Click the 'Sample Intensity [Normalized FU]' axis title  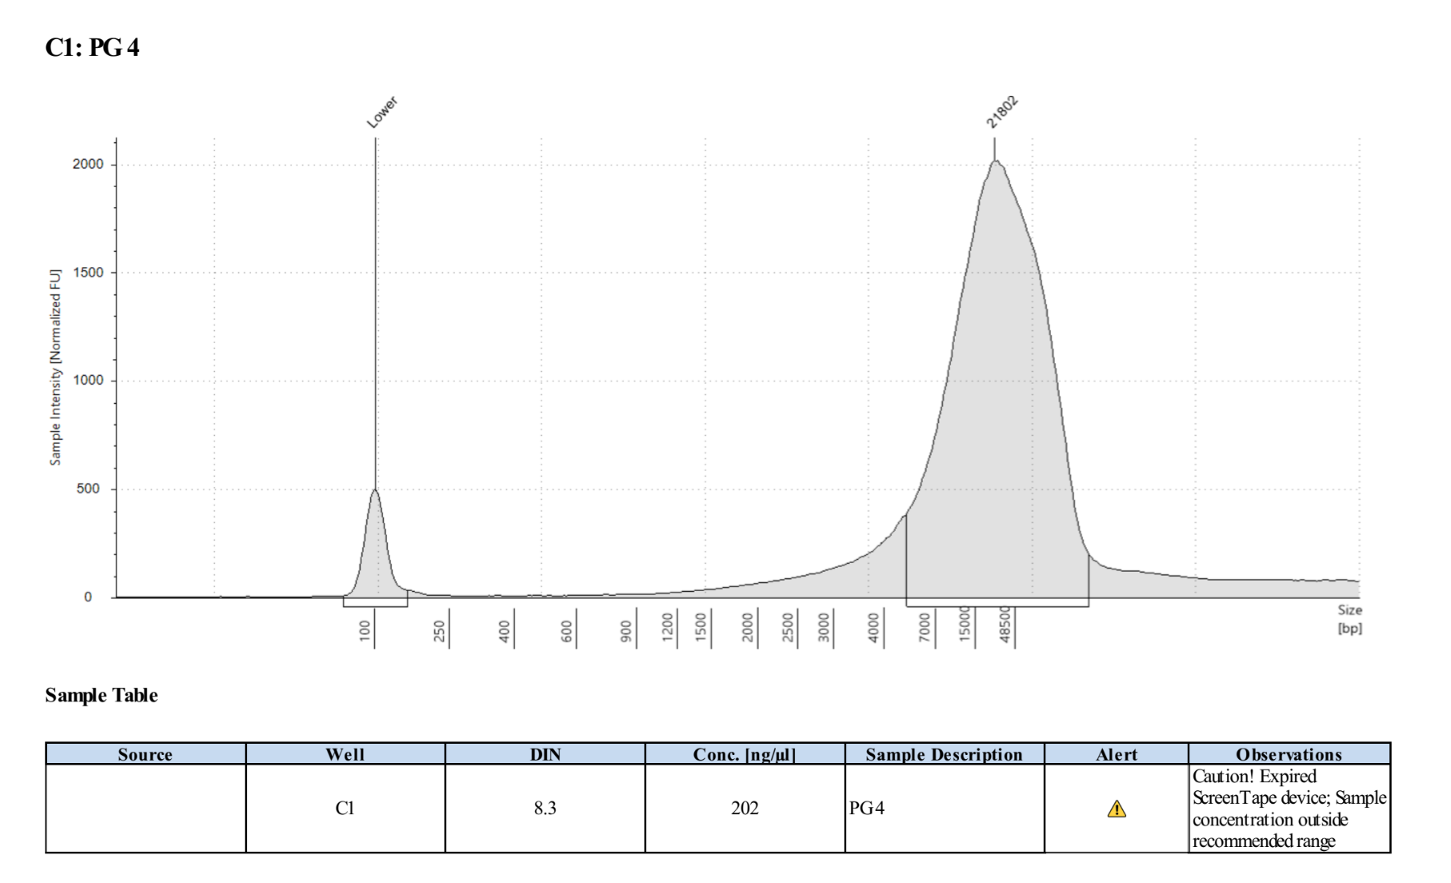[x=55, y=367]
